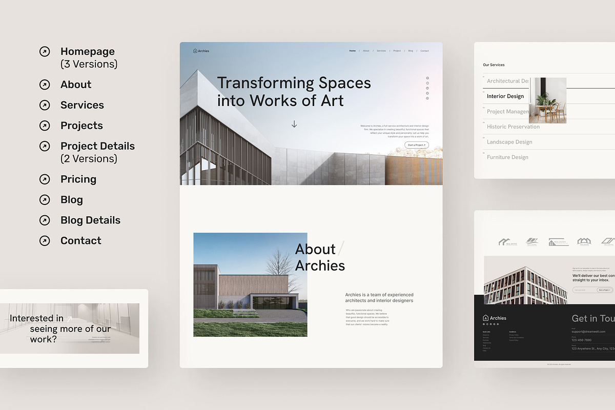
Task: Click the Archies logo in the homepage header
Action: (201, 51)
